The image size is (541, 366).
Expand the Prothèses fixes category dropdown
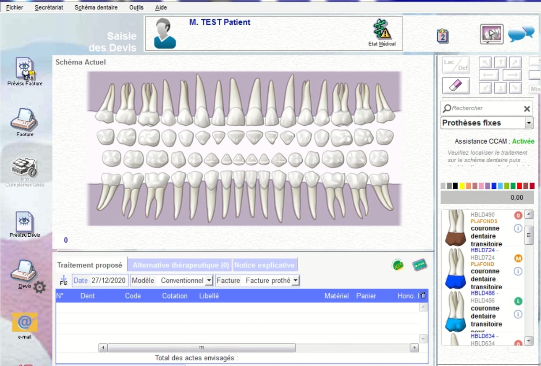click(529, 123)
